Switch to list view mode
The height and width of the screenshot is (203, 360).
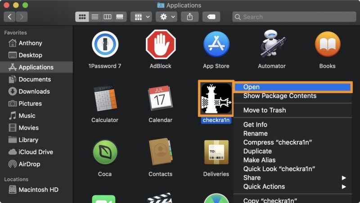click(x=95, y=17)
